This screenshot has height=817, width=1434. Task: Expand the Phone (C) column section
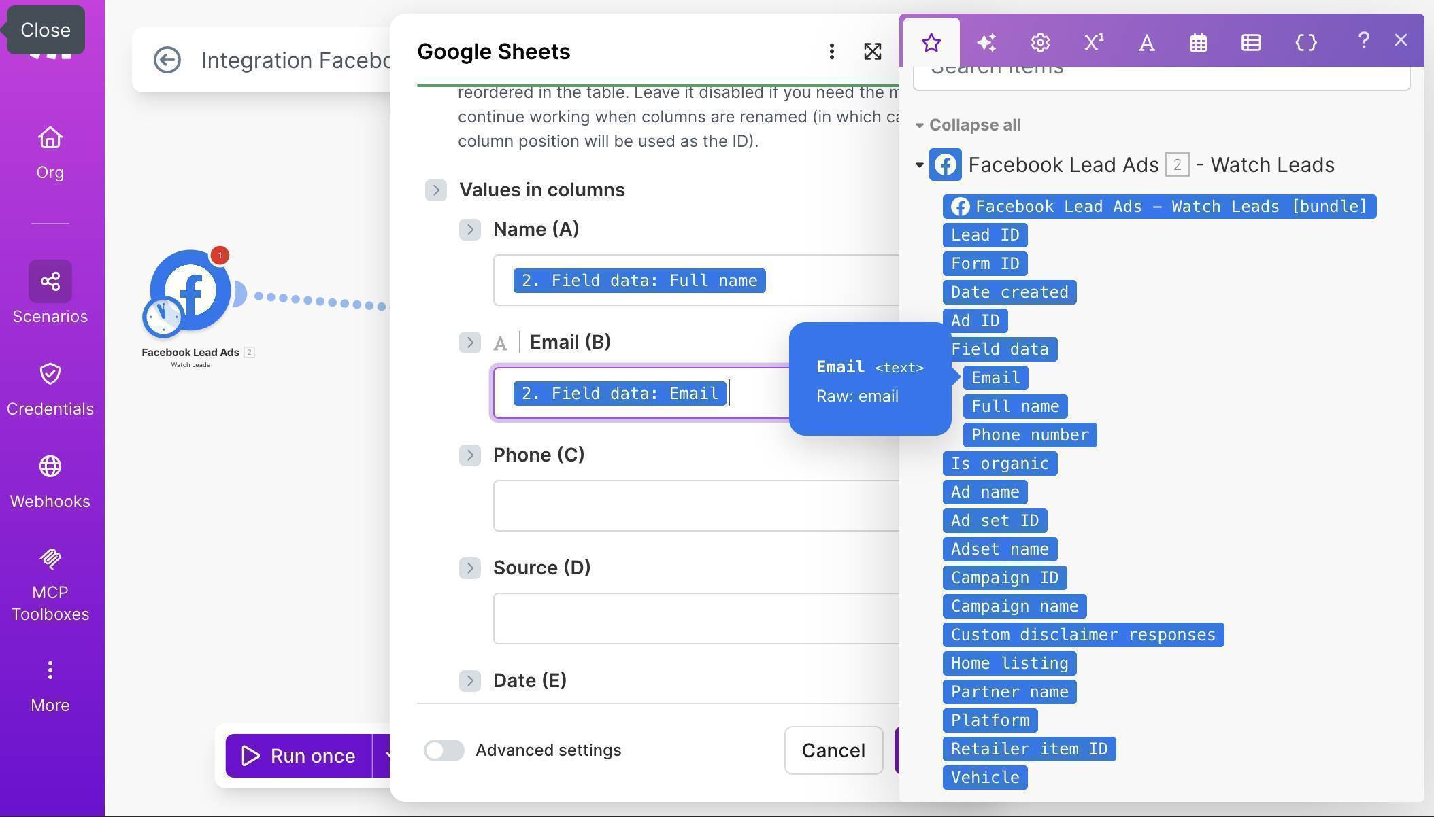pos(470,455)
